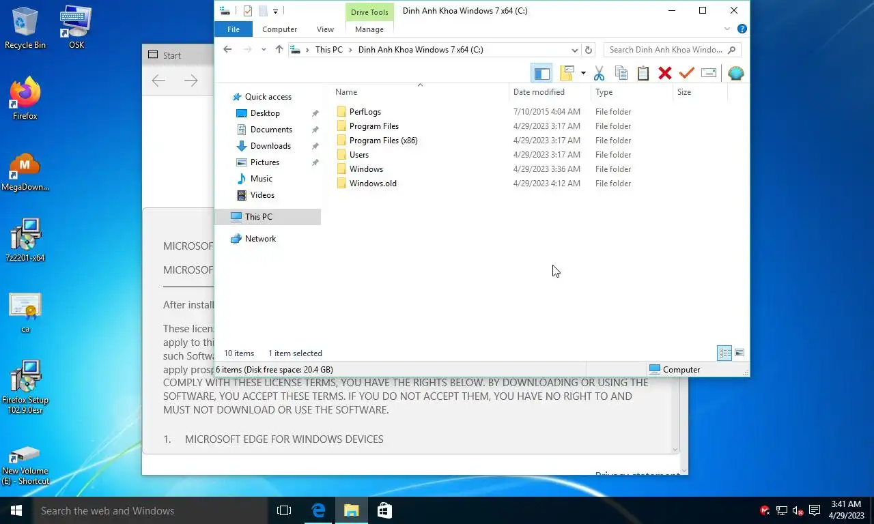Click the folder options sticky-note toolbar icon
The width and height of the screenshot is (874, 524).
coord(567,73)
